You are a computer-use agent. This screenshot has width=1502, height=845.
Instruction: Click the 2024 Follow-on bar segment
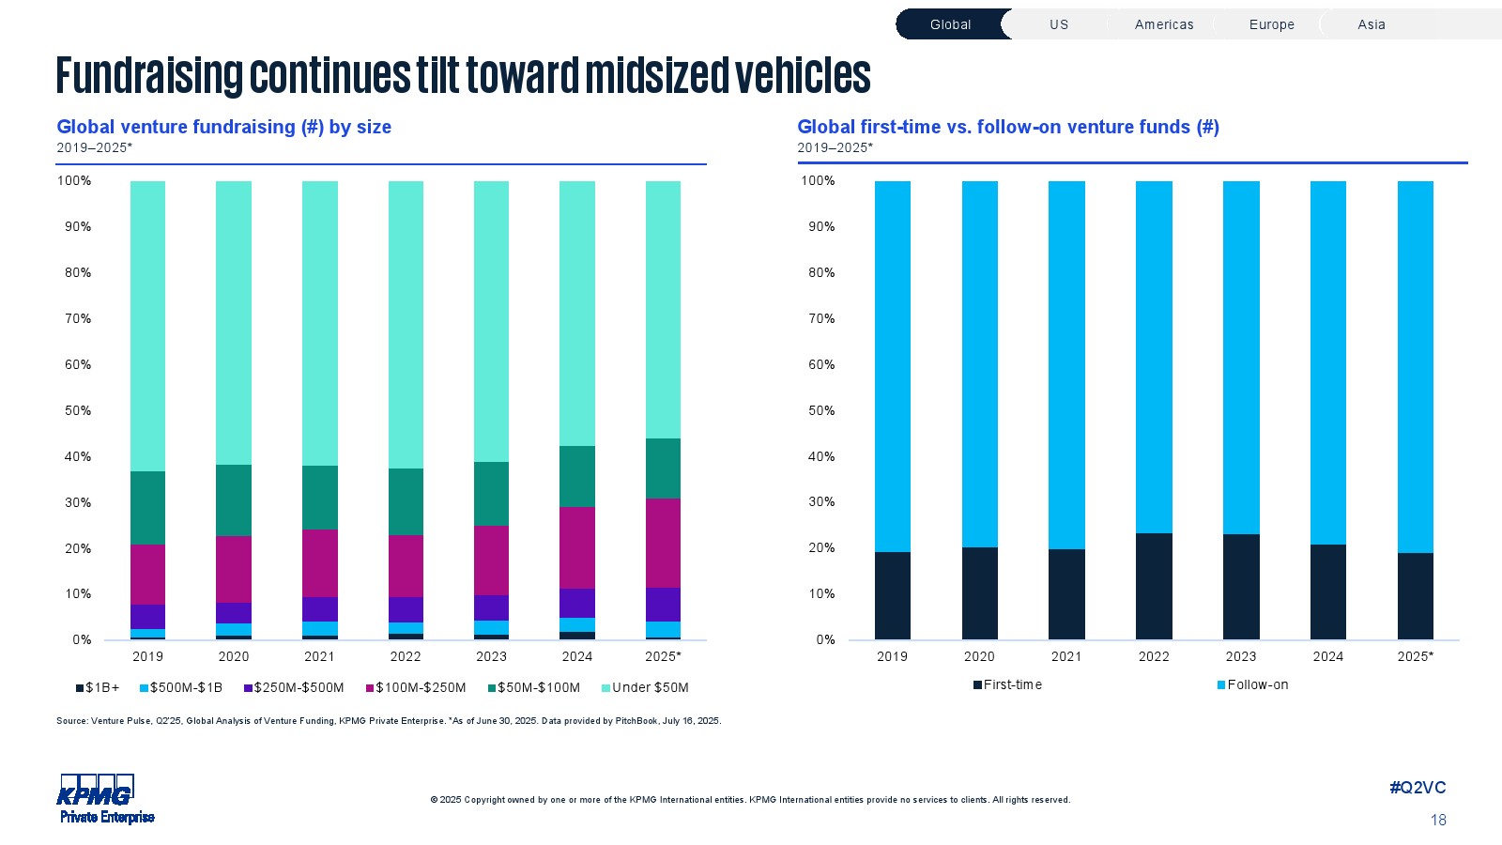coord(1327,362)
